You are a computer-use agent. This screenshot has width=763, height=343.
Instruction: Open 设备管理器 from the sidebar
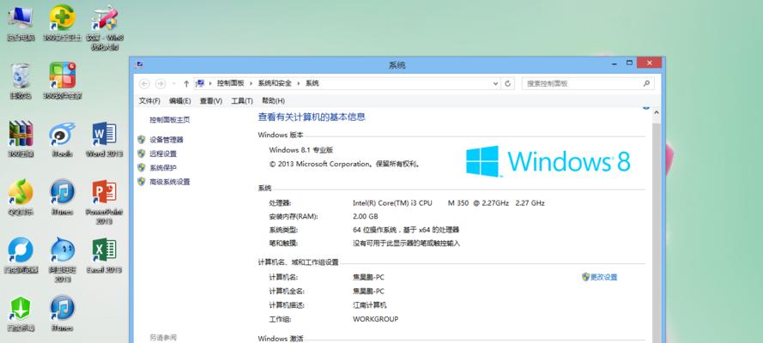[x=167, y=140]
